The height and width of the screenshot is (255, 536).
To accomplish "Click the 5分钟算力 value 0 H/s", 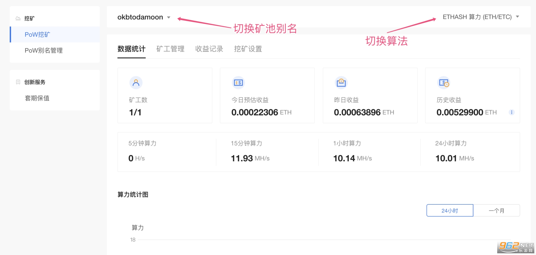I will click(x=137, y=158).
